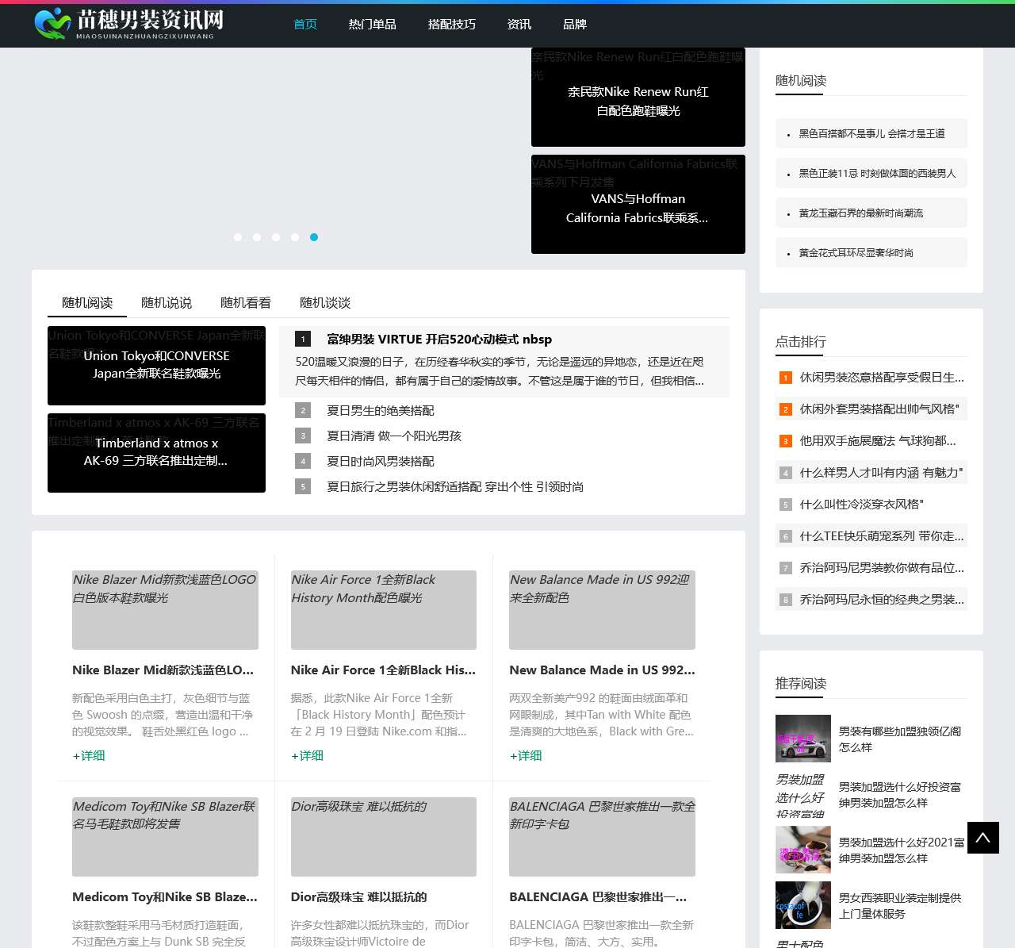Open sidebar link 黑色正装11忌
Screen dimensions: 1015x948
click(877, 173)
